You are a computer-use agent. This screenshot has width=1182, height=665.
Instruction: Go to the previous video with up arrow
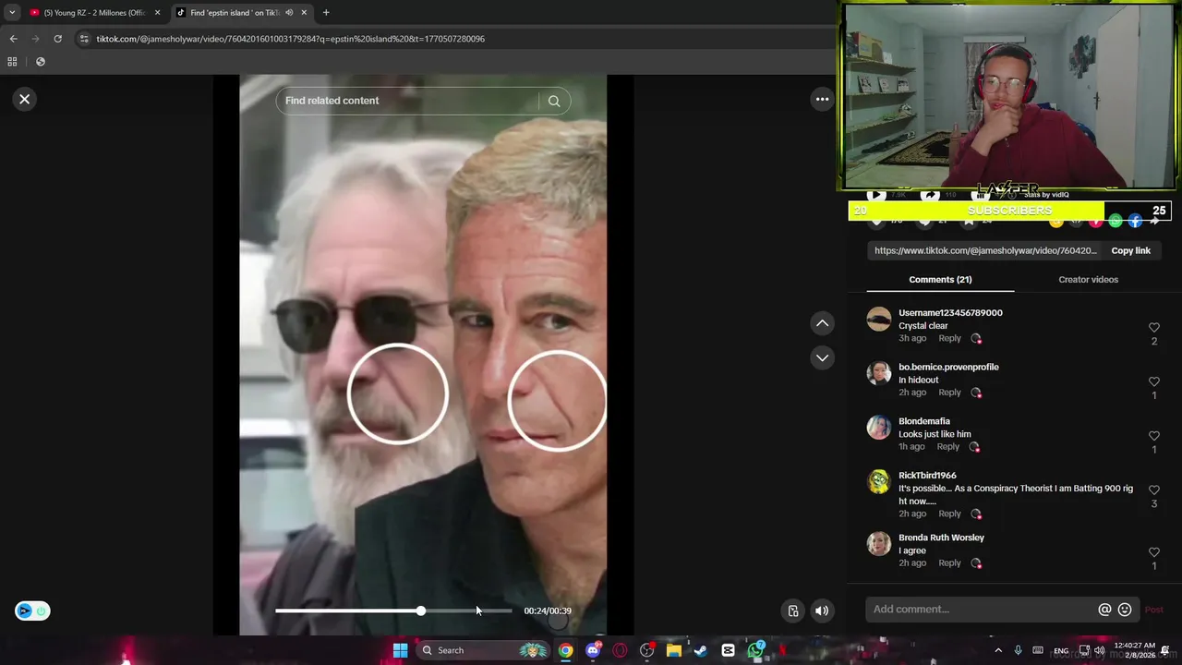tap(822, 323)
